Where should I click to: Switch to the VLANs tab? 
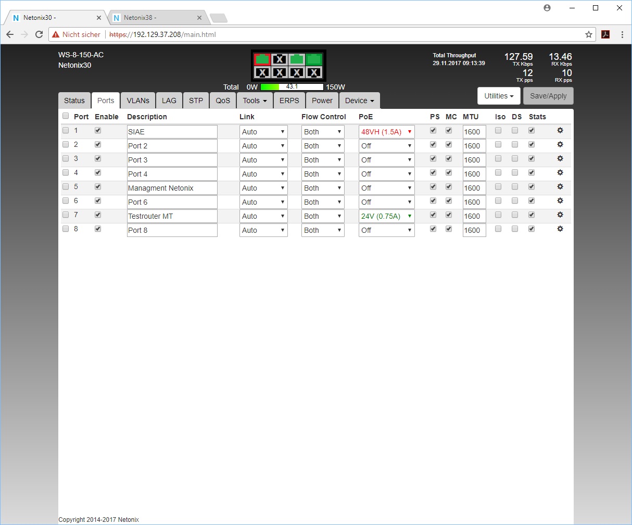138,101
